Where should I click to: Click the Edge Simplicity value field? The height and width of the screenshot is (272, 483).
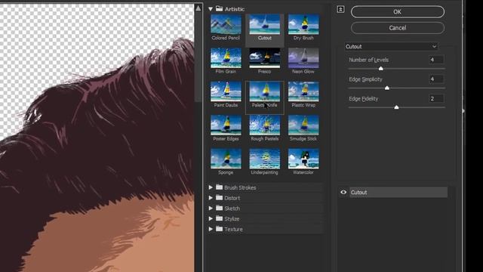pyautogui.click(x=436, y=79)
